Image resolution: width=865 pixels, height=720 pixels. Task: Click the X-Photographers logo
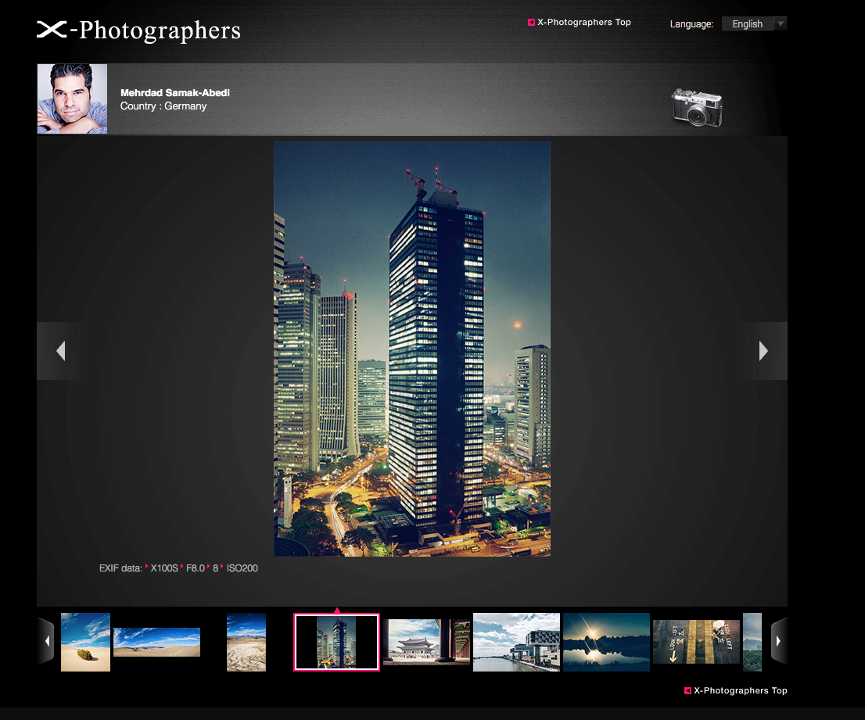tap(138, 30)
